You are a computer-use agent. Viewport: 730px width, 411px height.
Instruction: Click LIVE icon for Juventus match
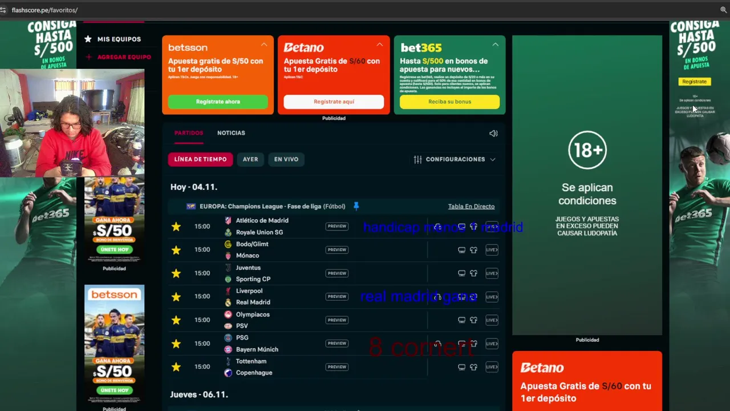click(x=492, y=273)
